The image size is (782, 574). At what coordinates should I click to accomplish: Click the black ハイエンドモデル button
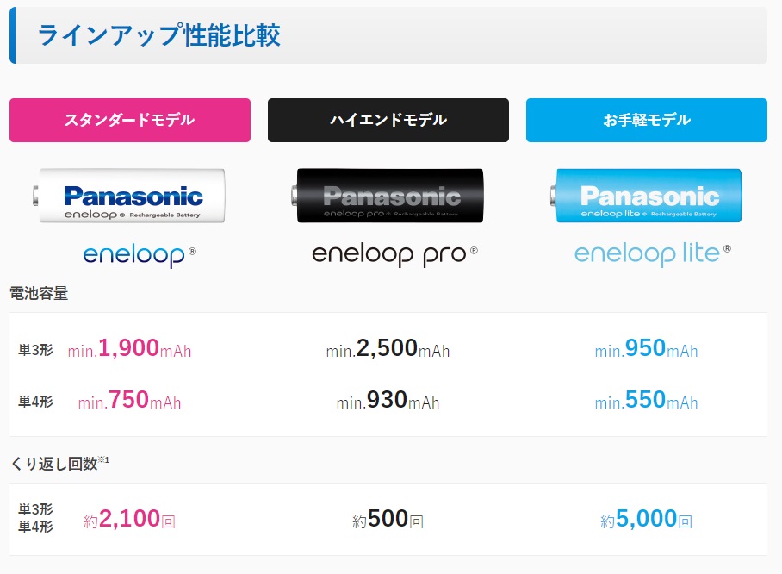click(x=388, y=121)
